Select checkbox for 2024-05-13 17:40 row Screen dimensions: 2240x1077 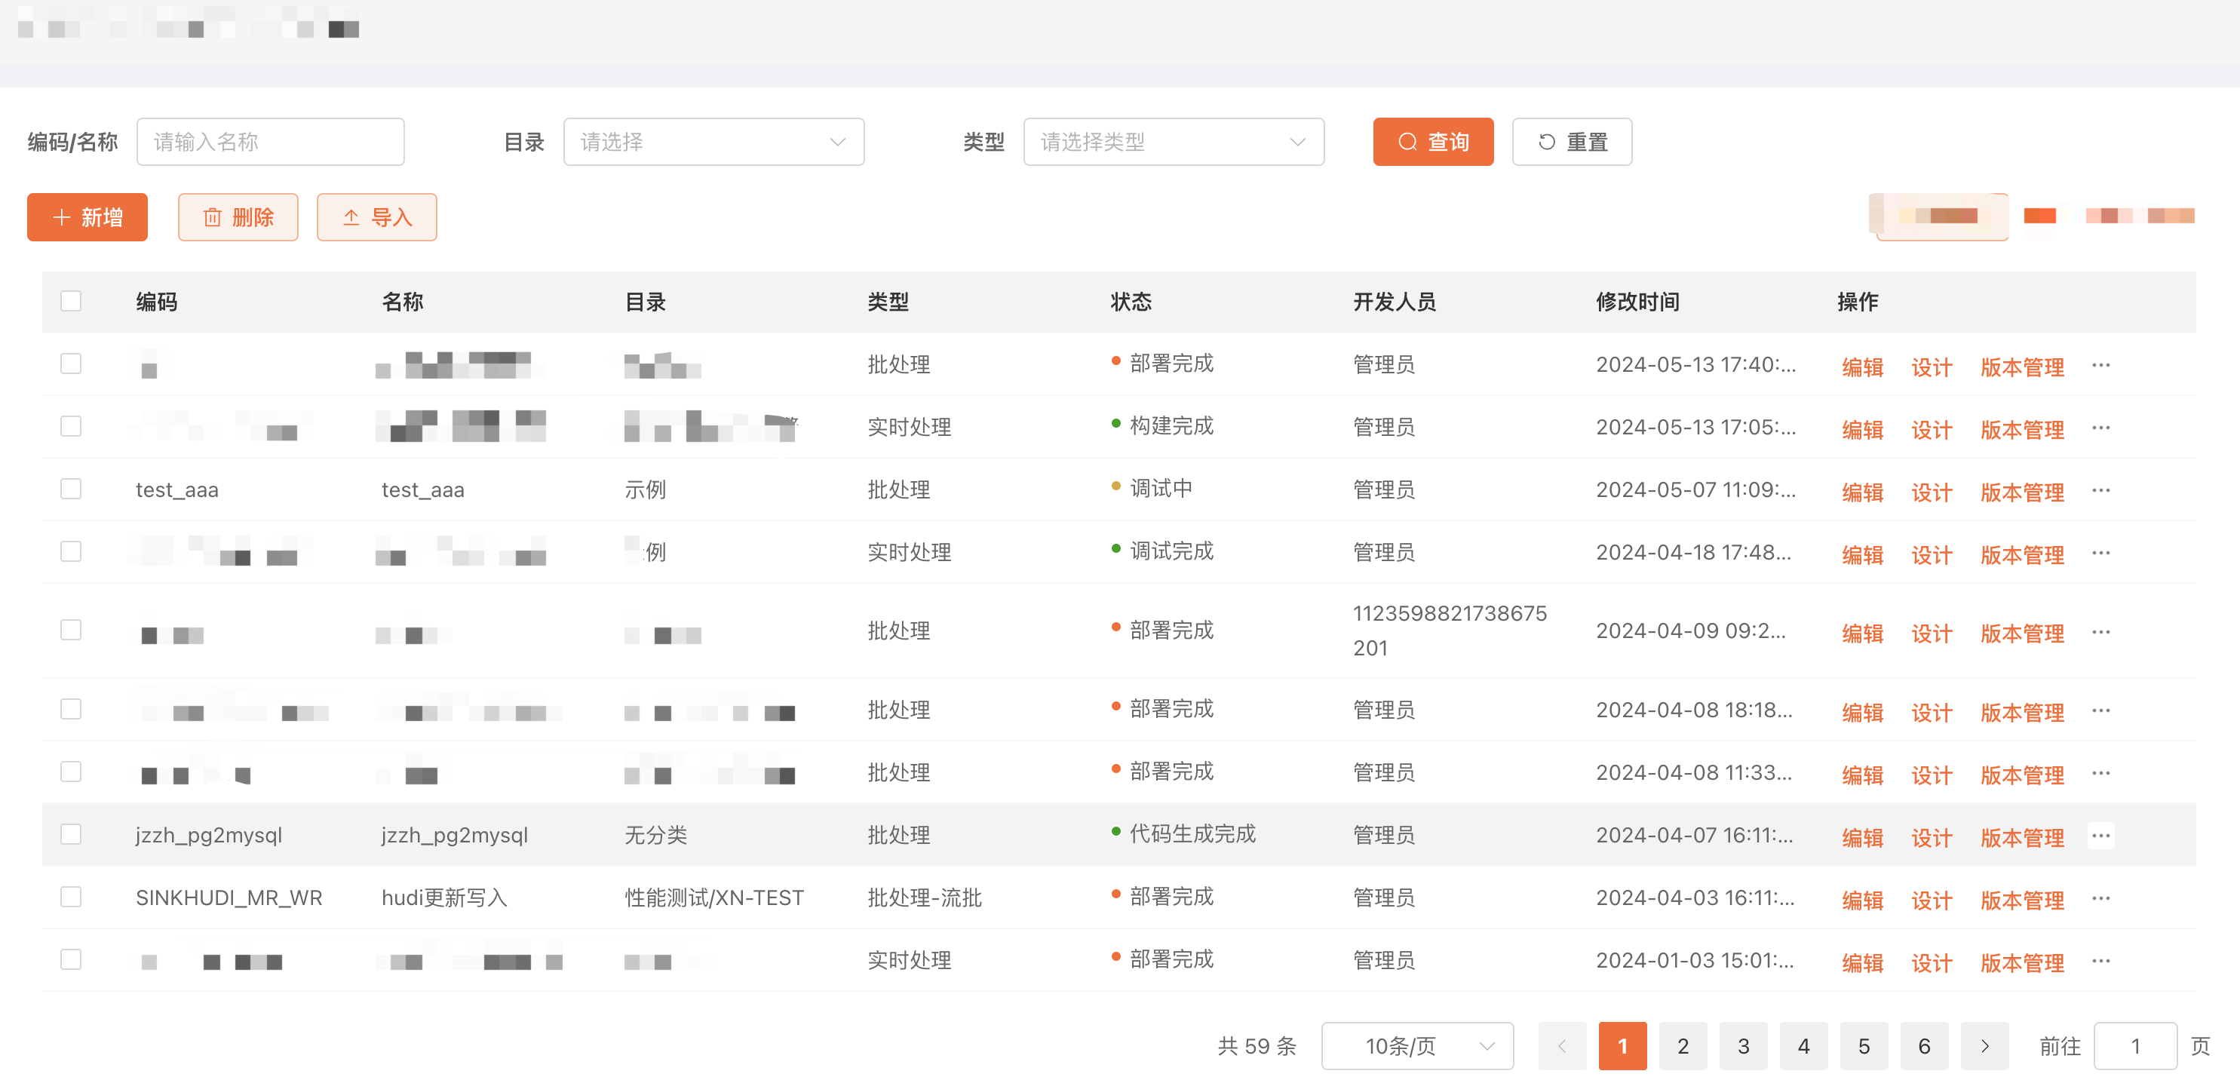pyautogui.click(x=72, y=364)
